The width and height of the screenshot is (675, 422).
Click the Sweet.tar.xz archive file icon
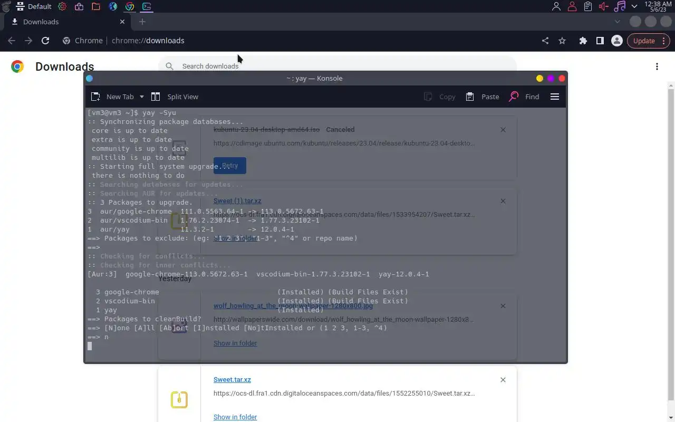[179, 399]
